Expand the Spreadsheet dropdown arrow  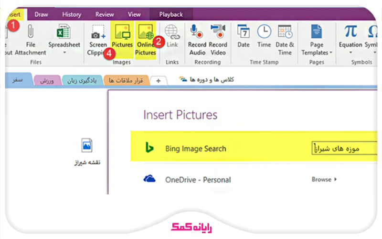point(64,52)
